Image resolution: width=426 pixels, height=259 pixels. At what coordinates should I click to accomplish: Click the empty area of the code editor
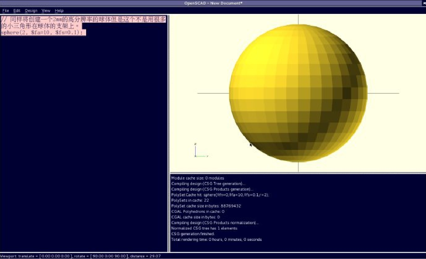[x=84, y=142]
